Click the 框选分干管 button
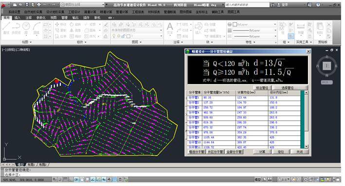This screenshot has width=345, height=186. pyautogui.click(x=197, y=152)
